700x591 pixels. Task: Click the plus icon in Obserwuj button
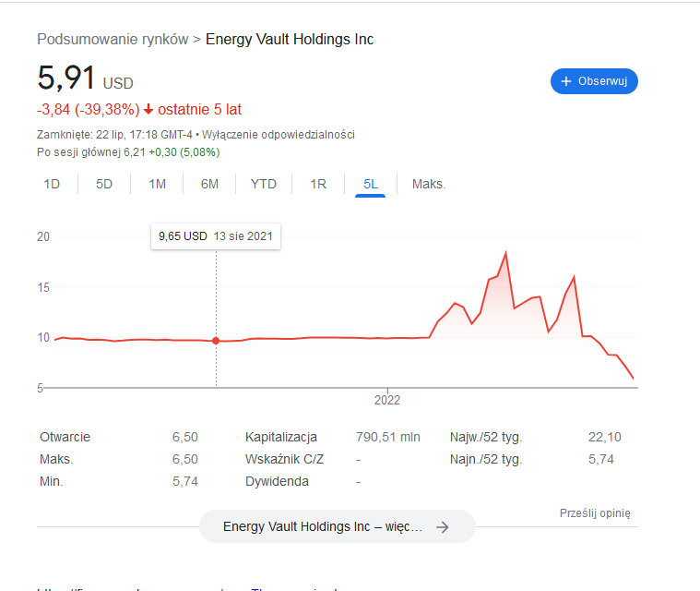566,81
